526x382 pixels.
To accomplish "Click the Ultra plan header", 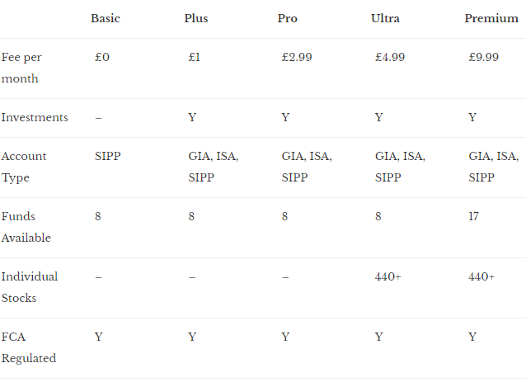I will [385, 18].
